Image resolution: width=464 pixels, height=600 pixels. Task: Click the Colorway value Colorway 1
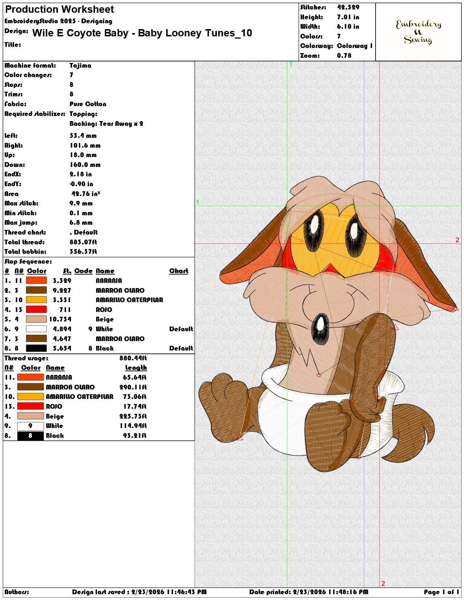point(355,46)
